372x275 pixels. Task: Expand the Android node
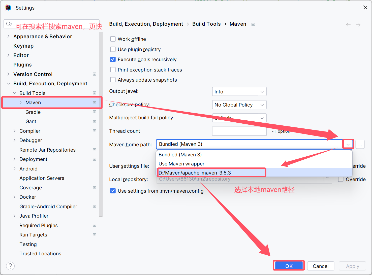click(15, 168)
